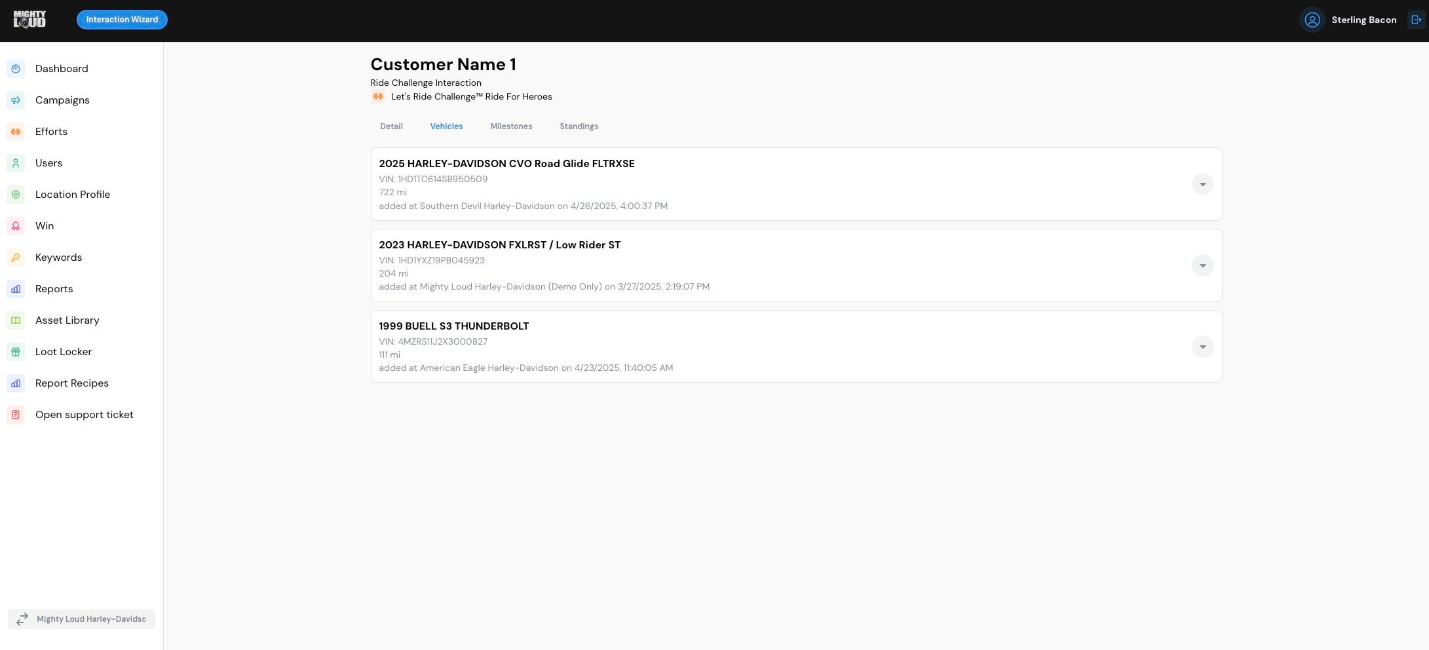Click the Southern Devil Harley-Davidson added line
The height and width of the screenshot is (650, 1429).
pyautogui.click(x=524, y=206)
